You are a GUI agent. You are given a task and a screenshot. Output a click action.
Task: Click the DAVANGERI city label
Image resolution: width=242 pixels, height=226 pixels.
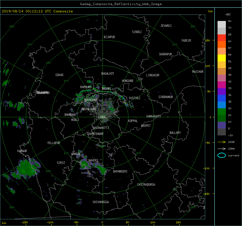pyautogui.click(x=120, y=171)
